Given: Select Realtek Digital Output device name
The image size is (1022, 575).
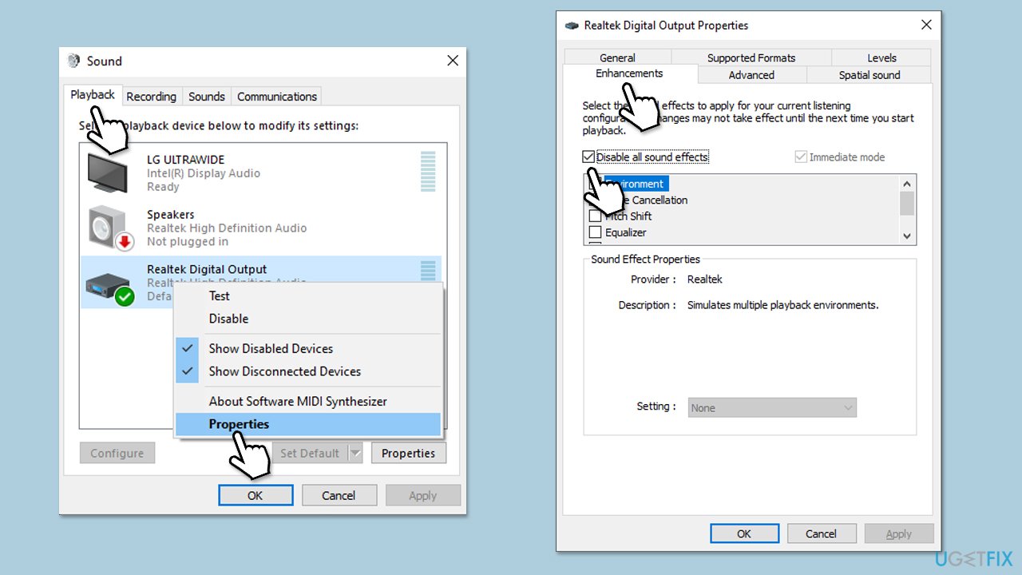Looking at the screenshot, I should point(207,269).
